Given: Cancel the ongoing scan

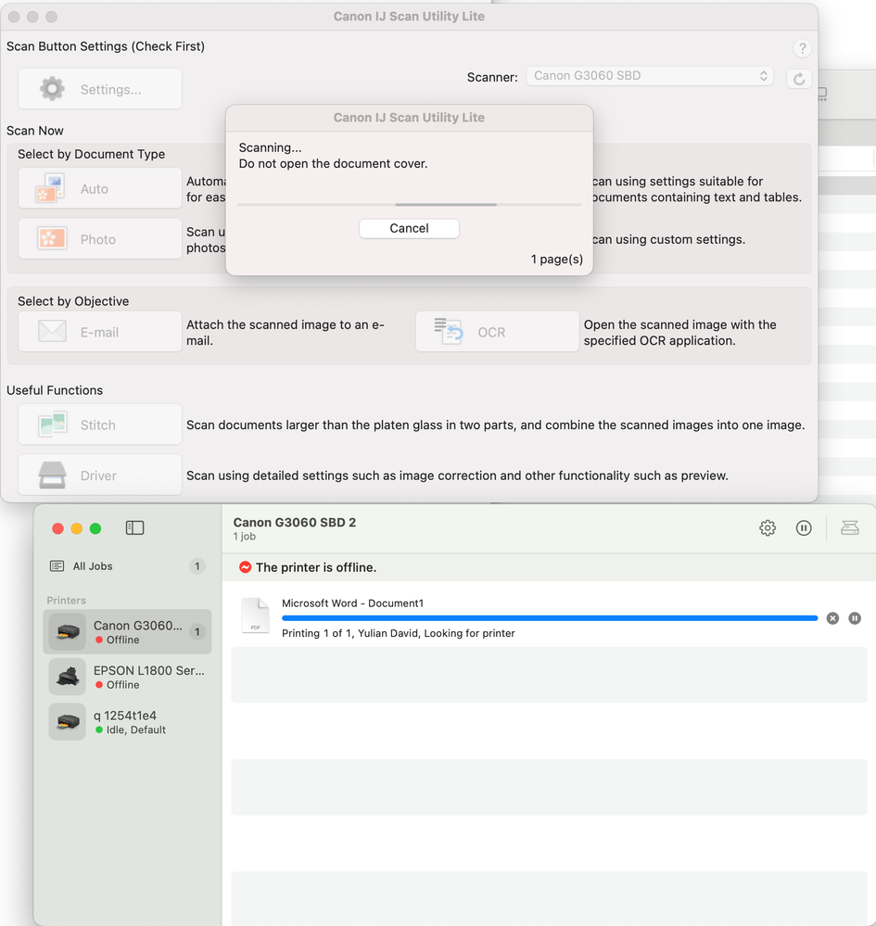Looking at the screenshot, I should (x=409, y=228).
